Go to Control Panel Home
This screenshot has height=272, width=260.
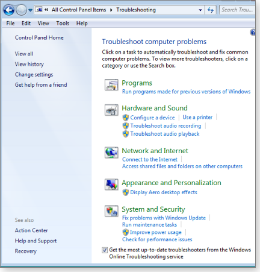coord(39,37)
